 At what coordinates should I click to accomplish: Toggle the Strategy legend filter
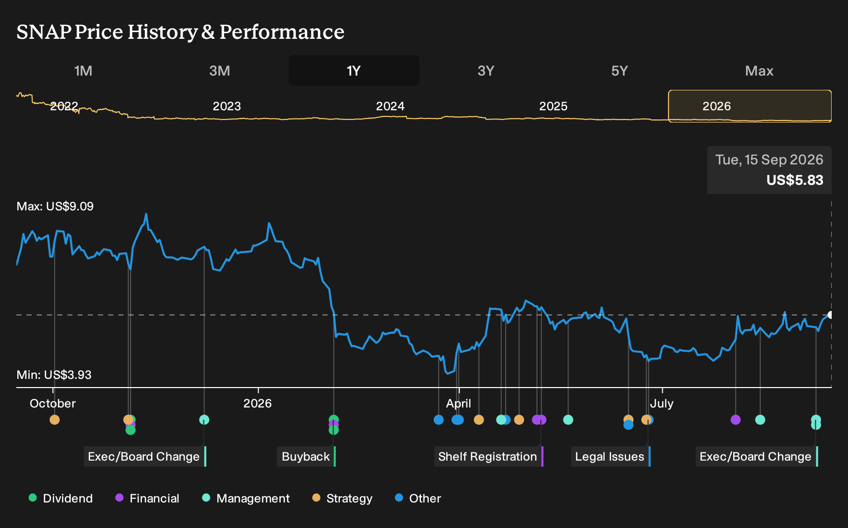tap(342, 498)
